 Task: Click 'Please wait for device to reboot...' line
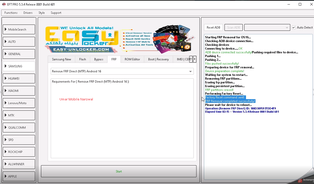click(x=228, y=105)
